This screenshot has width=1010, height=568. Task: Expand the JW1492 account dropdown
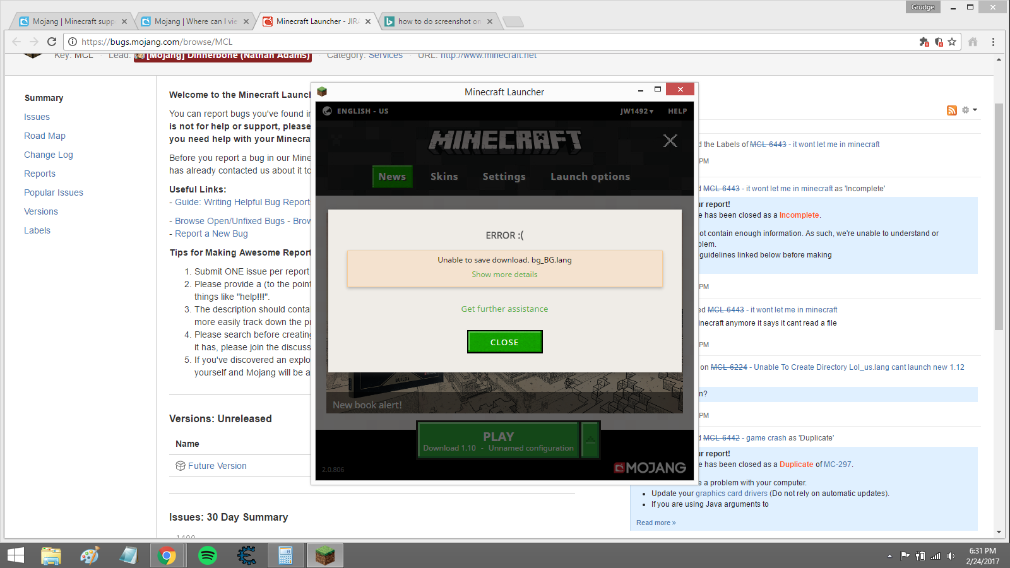click(636, 111)
